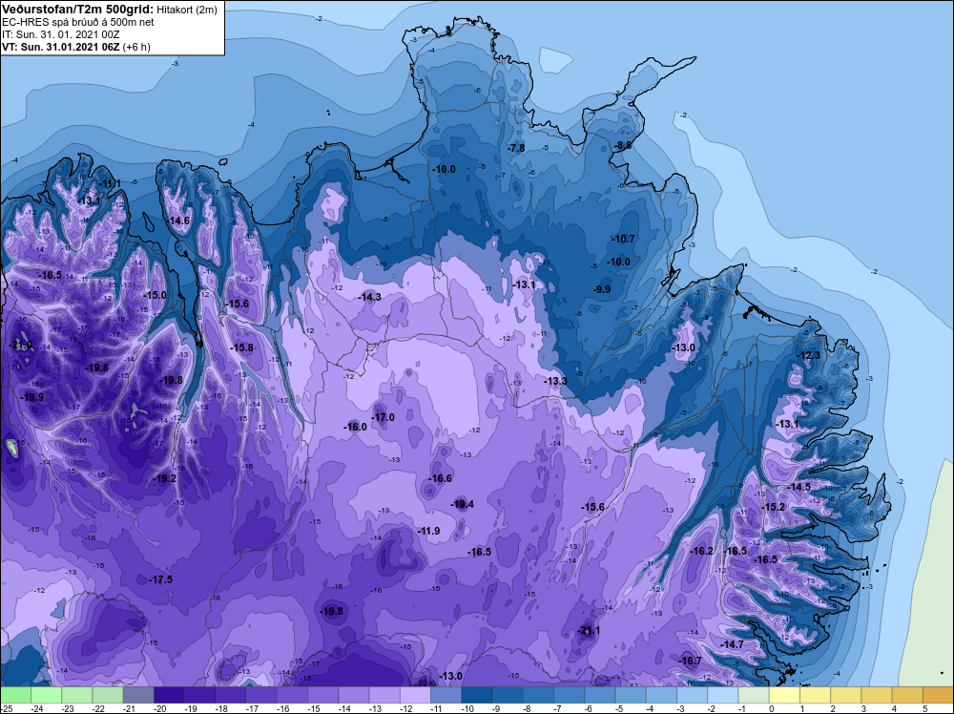Select the 'IT: Sun. 31. 01. 2021 00Z' line
Screen dimensions: 954x714
click(x=60, y=34)
